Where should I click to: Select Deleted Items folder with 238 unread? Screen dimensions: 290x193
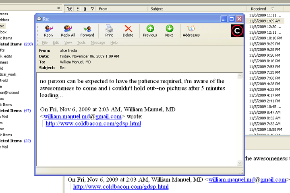tap(16, 44)
